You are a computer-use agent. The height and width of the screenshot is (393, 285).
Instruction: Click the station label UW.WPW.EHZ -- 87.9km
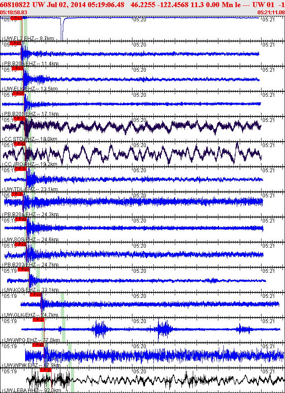(32, 365)
